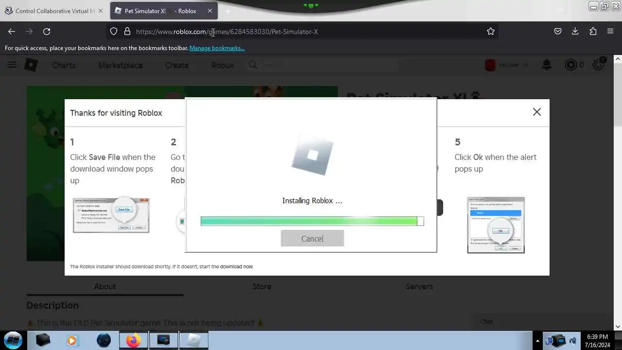Click the 'download now' link
622x350 pixels.
coord(236,266)
